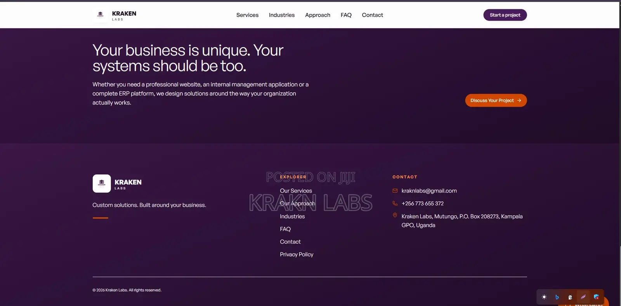
Task: Click the +256 773 655 372 phone number
Action: click(422, 204)
